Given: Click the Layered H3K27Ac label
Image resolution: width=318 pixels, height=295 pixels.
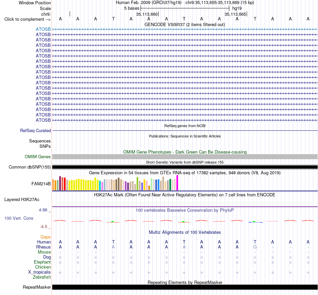Looking at the screenshot, I should click(x=22, y=200).
